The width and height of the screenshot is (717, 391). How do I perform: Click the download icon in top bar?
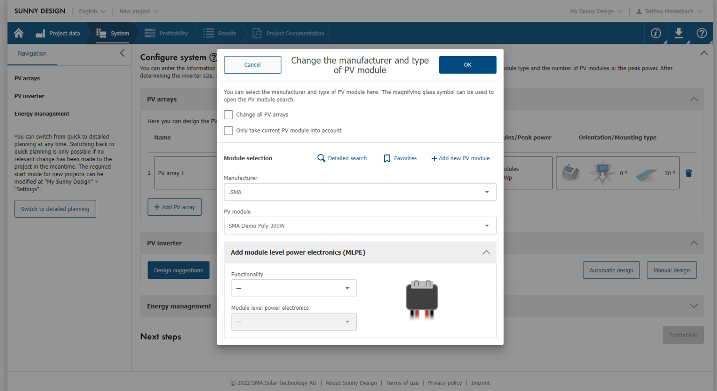tap(679, 33)
